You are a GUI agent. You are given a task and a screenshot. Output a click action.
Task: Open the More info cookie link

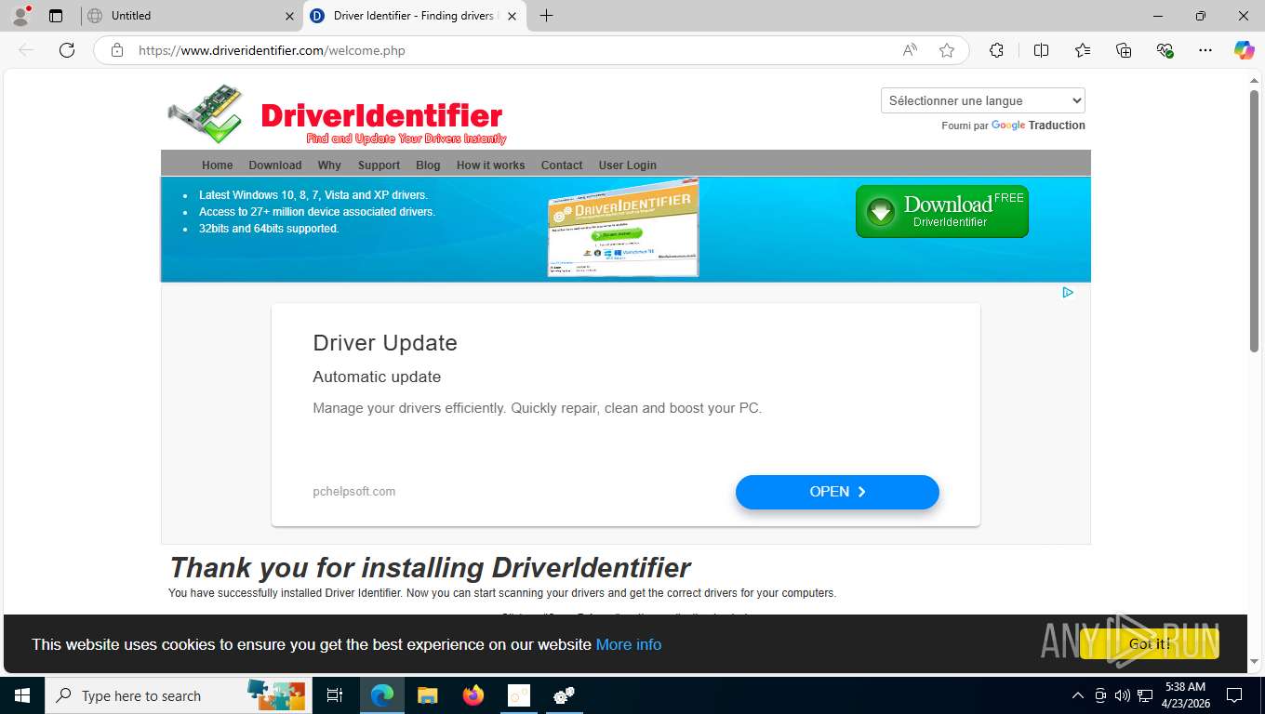(629, 644)
